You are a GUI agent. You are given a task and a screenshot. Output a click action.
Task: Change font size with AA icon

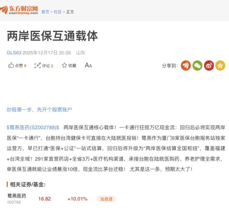(88, 65)
